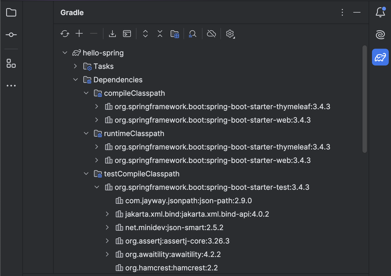The height and width of the screenshot is (276, 391).
Task: Open the Notifications bell icon
Action: (x=380, y=12)
